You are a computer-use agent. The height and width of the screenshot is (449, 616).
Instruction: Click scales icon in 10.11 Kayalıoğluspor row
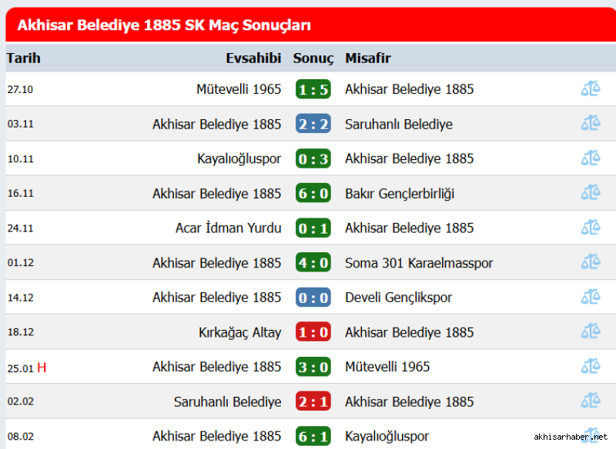pos(591,158)
